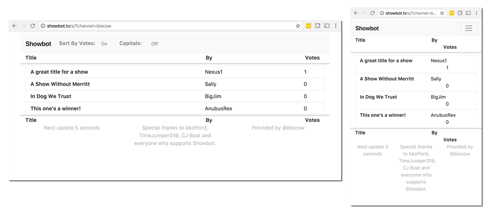Viewport: 490px width, 213px height.
Task: Click the back arrow in the wide browser window
Action: point(15,26)
